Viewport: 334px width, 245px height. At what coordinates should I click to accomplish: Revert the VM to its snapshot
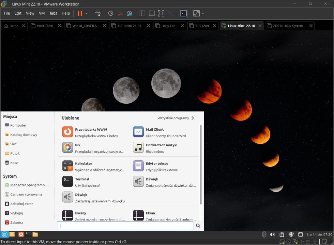(x=120, y=13)
